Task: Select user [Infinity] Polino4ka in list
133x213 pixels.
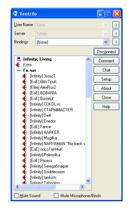Action: pyautogui.click(x=45, y=155)
